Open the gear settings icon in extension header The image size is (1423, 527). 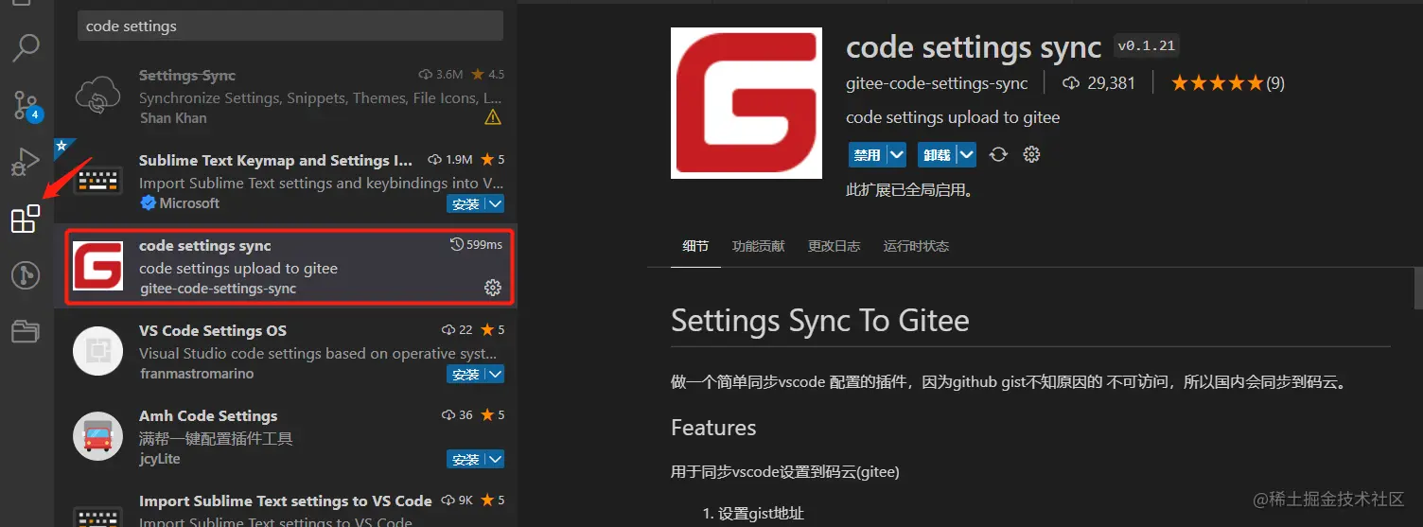coord(1031,154)
